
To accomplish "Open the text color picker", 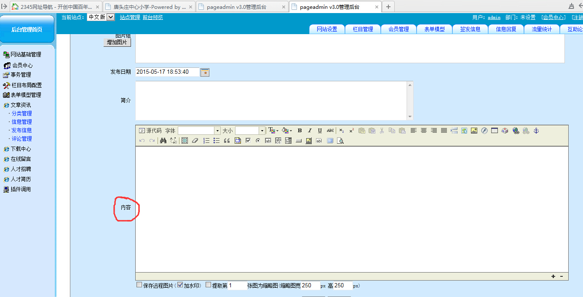I will (273, 131).
